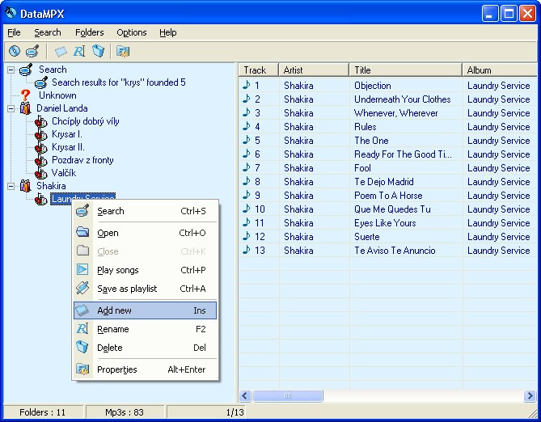The image size is (541, 422).
Task: Select the song title "Underneath Your Clothes"
Action: [402, 99]
